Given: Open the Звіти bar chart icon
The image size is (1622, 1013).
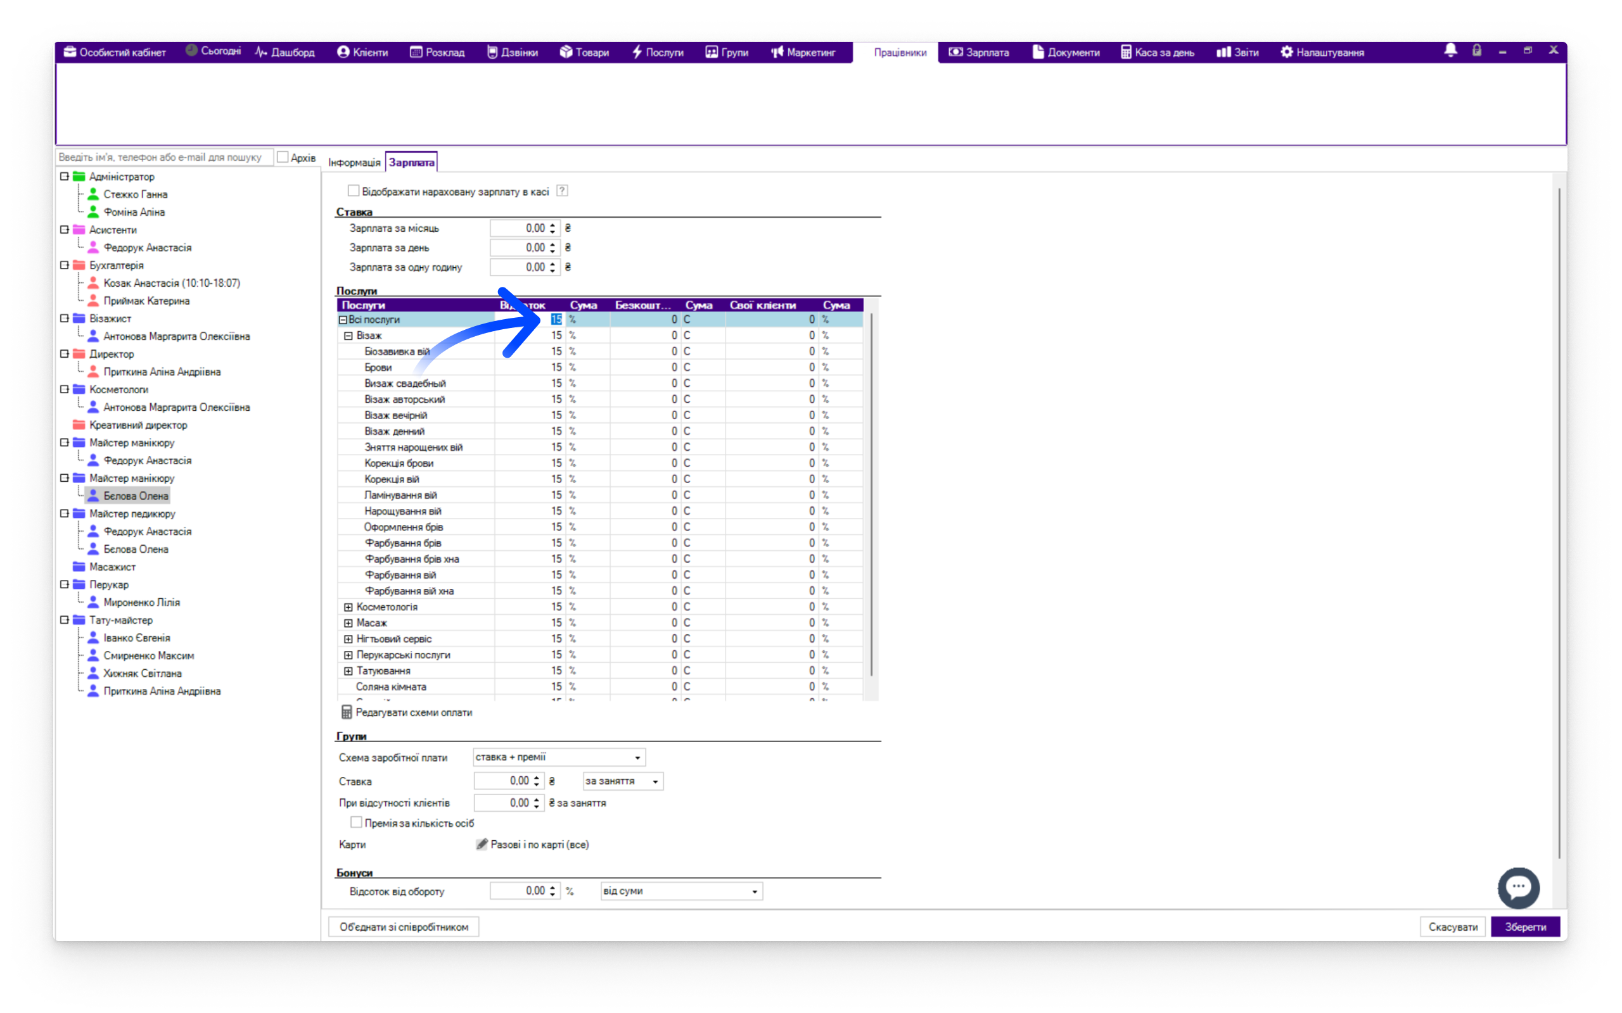Looking at the screenshot, I should 1223,51.
